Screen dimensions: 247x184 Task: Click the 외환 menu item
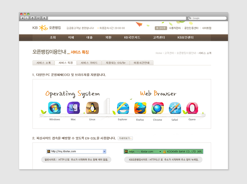[x=108, y=37]
